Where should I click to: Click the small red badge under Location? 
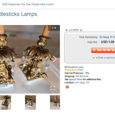pyautogui.click(x=67, y=87)
